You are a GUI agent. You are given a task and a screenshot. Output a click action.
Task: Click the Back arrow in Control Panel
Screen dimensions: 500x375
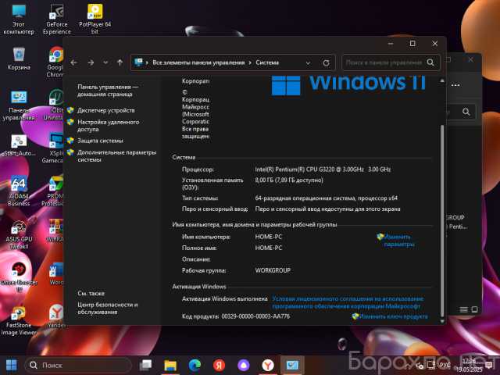tap(74, 62)
